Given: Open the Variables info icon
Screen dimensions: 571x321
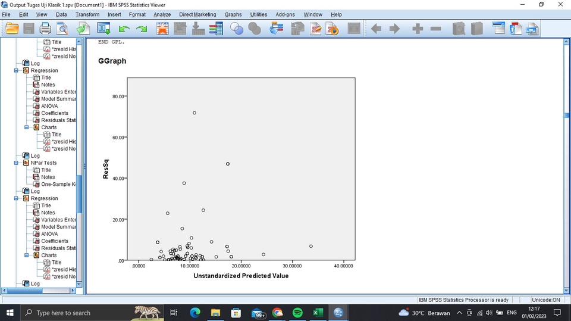Looking at the screenshot, I should point(216,29).
